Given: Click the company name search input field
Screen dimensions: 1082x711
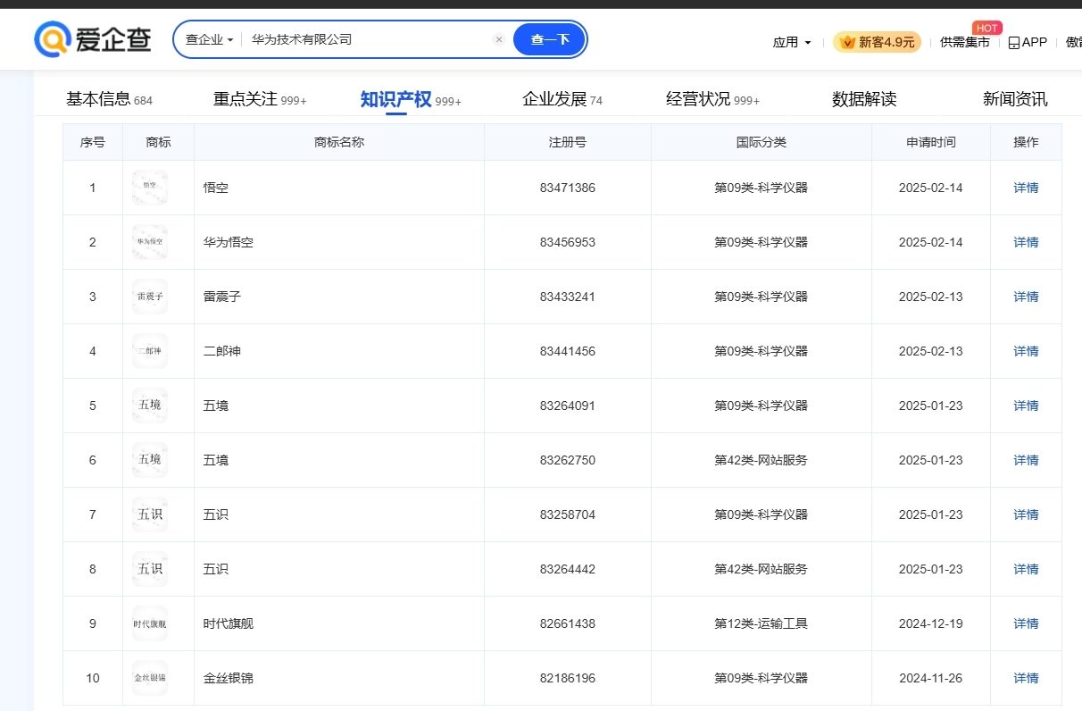Looking at the screenshot, I should pos(366,39).
